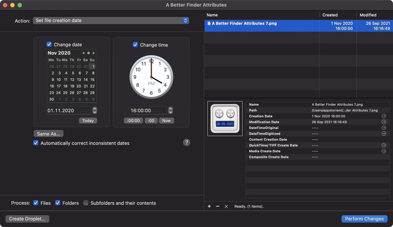The width and height of the screenshot is (393, 227).
Task: Click the Media Create Date arrow icon
Action: tap(384, 151)
